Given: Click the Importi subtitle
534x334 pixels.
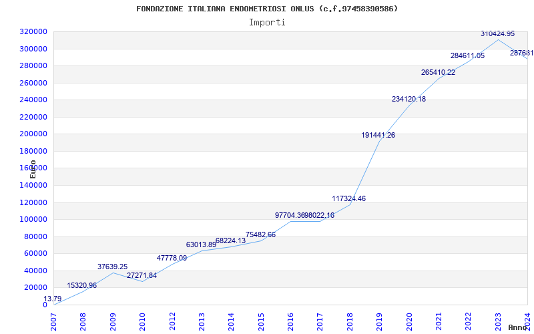Looking at the screenshot, I should click(x=267, y=23).
